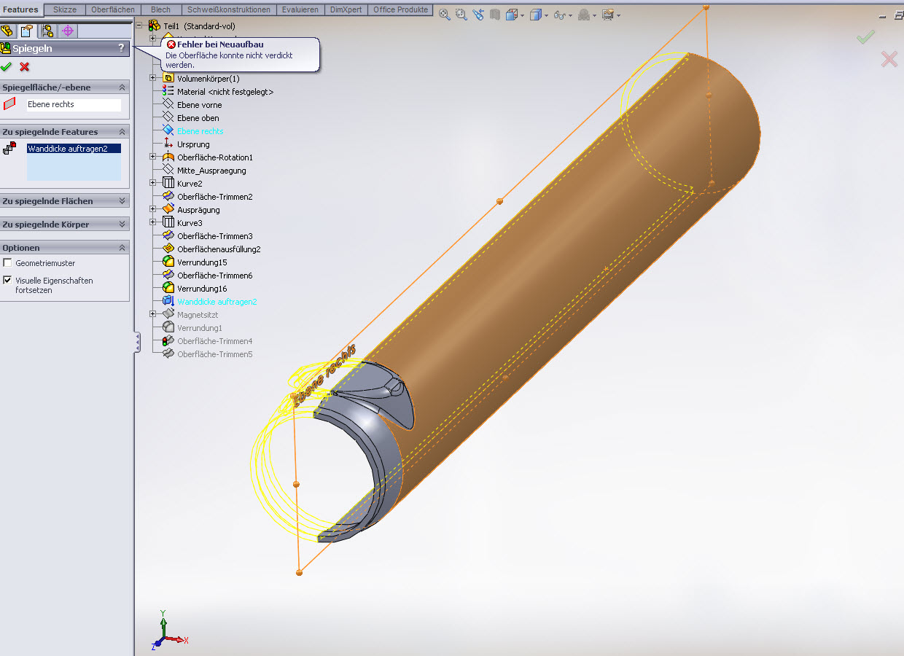Click the Teil1 part icon at tree root
Viewport: 904px width, 656px height.
point(155,26)
